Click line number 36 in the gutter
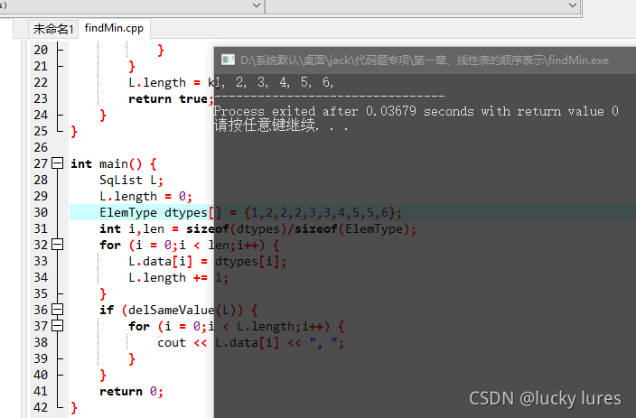The height and width of the screenshot is (418, 636). 41,310
